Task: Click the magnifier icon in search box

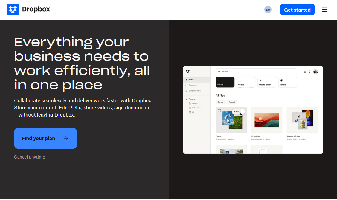Action: click(219, 72)
